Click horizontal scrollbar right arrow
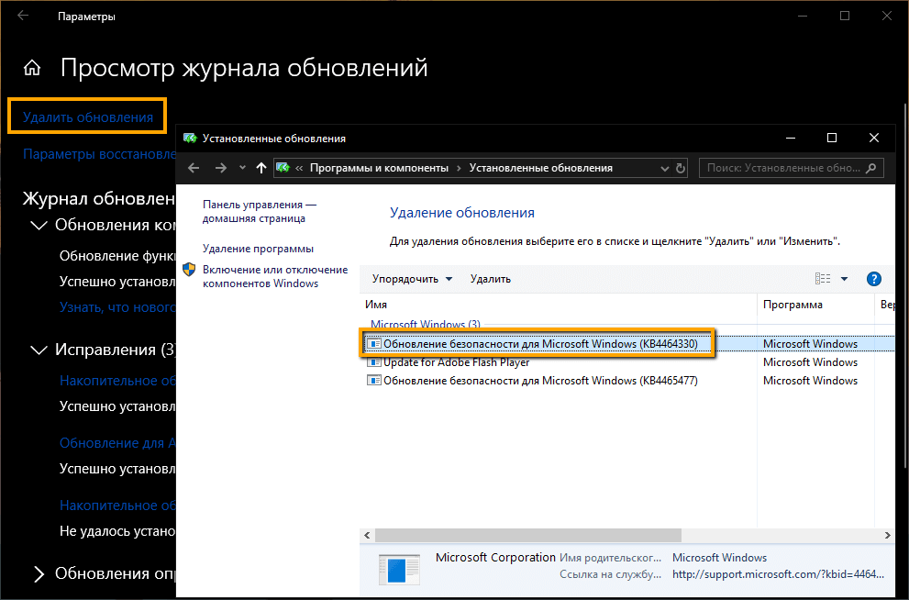The image size is (909, 600). [x=888, y=535]
